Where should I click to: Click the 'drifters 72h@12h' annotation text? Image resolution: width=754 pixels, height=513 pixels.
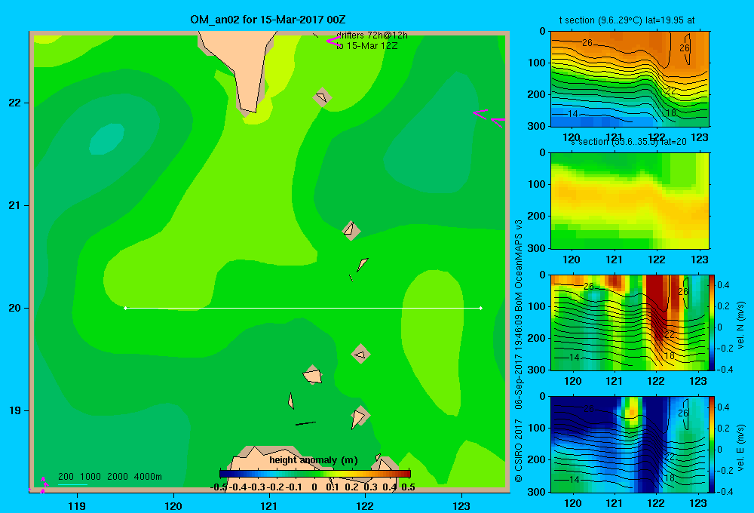pyautogui.click(x=372, y=35)
